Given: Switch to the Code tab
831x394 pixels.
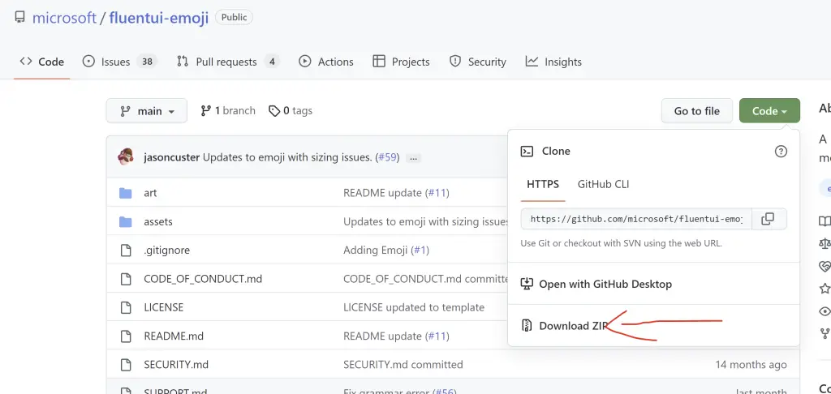Looking at the screenshot, I should click(x=42, y=62).
